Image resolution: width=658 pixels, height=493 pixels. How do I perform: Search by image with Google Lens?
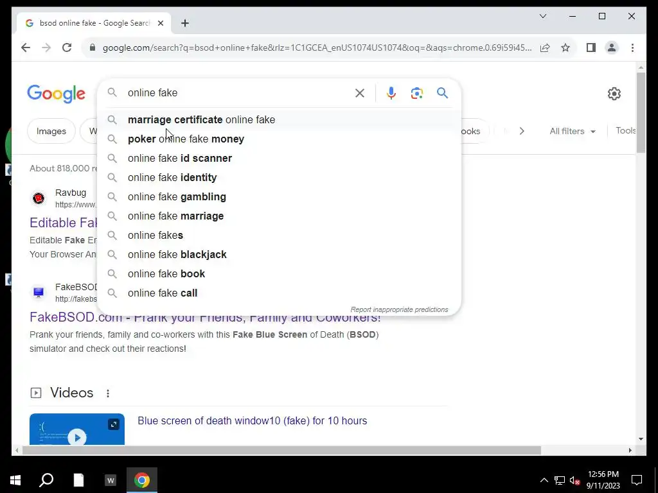point(416,93)
